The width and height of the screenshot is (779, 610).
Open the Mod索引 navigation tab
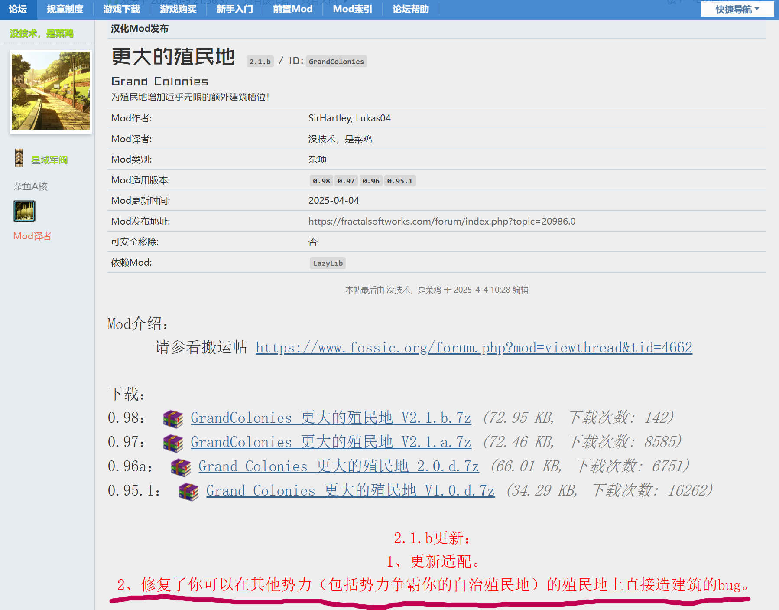tap(352, 9)
